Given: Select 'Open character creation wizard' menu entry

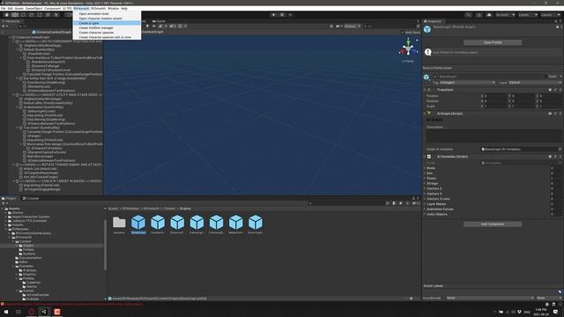Looking at the screenshot, I should point(107,18).
